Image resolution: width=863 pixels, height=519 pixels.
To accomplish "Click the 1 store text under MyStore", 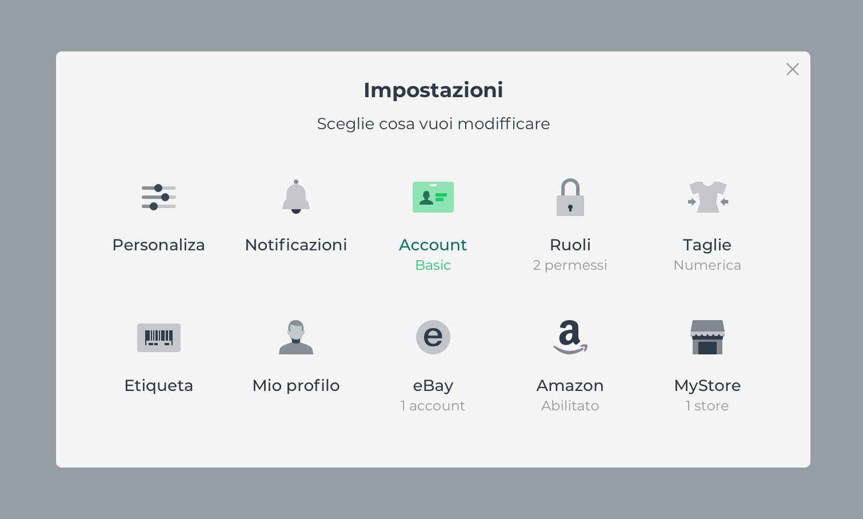I will click(x=707, y=406).
